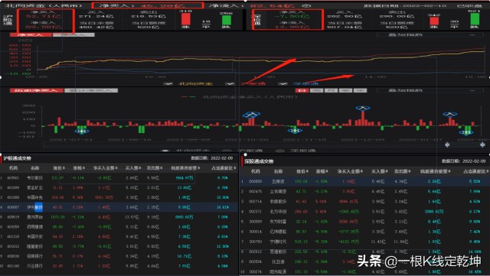490x276 pixels.
Task: Open the 招商银行 row
Action: [x=119, y=256]
